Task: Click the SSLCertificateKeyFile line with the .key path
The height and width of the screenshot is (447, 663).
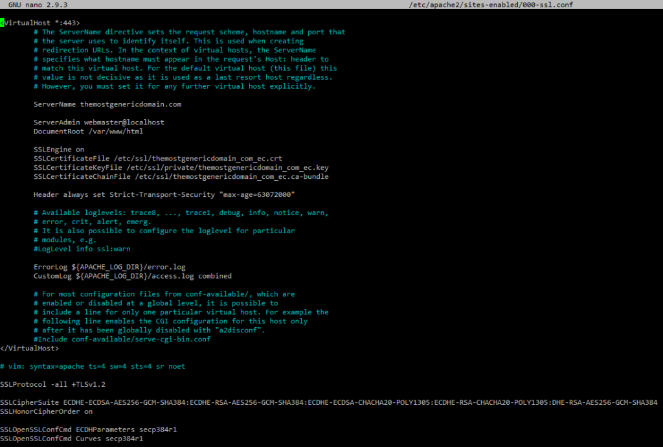Action: point(181,168)
